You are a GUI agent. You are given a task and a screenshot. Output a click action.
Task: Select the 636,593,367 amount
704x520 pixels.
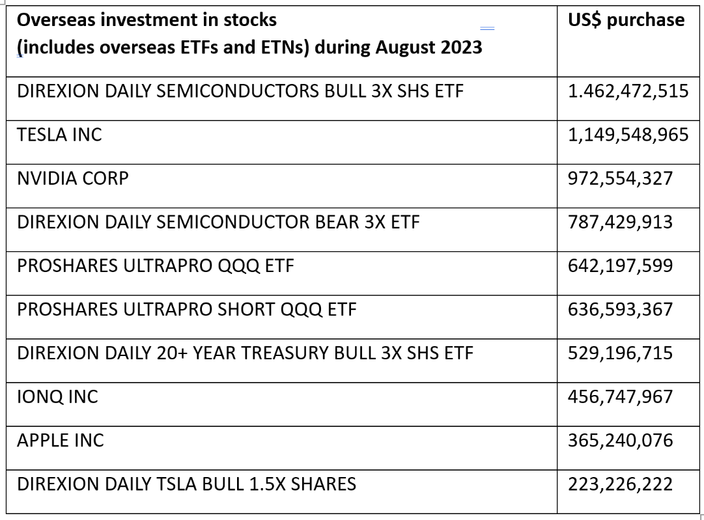click(620, 309)
